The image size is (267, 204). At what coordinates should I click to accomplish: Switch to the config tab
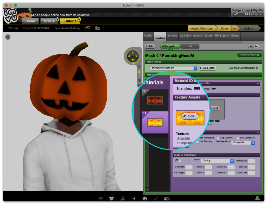pos(148,36)
